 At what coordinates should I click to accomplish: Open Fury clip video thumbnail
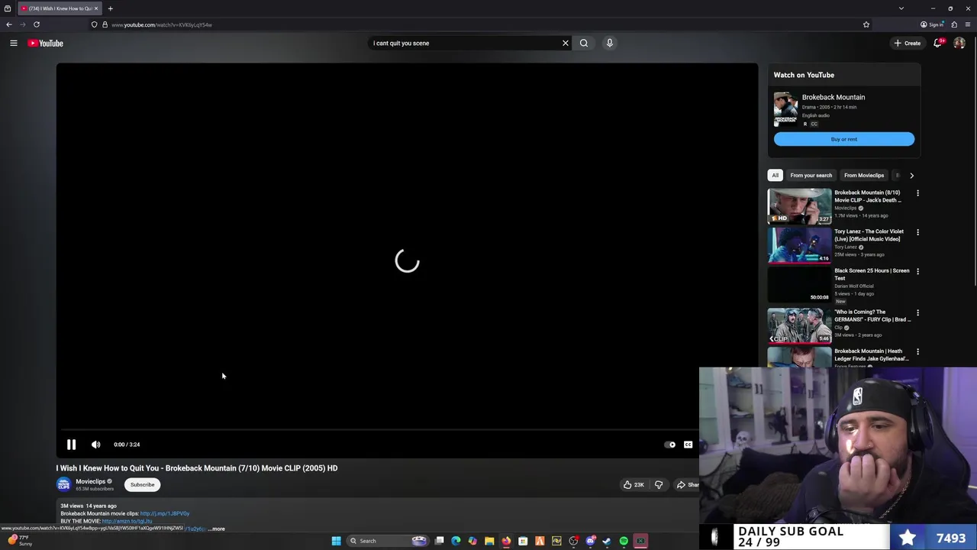click(x=799, y=325)
